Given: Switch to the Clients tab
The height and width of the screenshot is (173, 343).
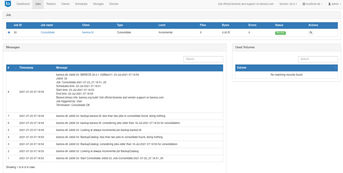Looking at the screenshot, I should pos(65,4).
